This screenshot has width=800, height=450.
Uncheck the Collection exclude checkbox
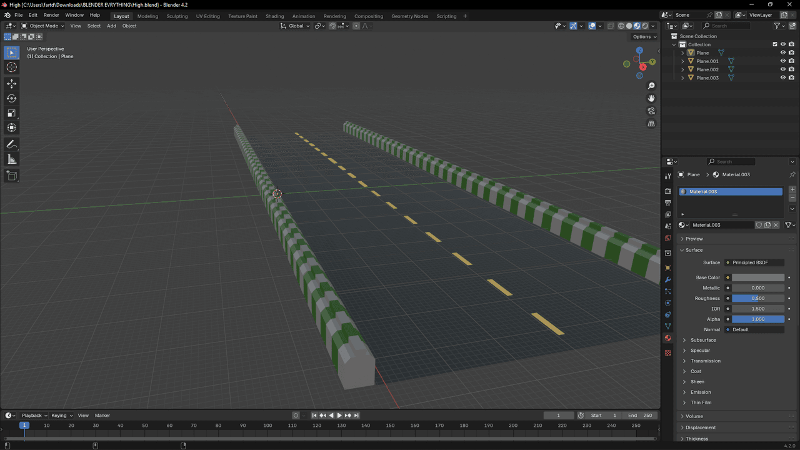pyautogui.click(x=775, y=44)
